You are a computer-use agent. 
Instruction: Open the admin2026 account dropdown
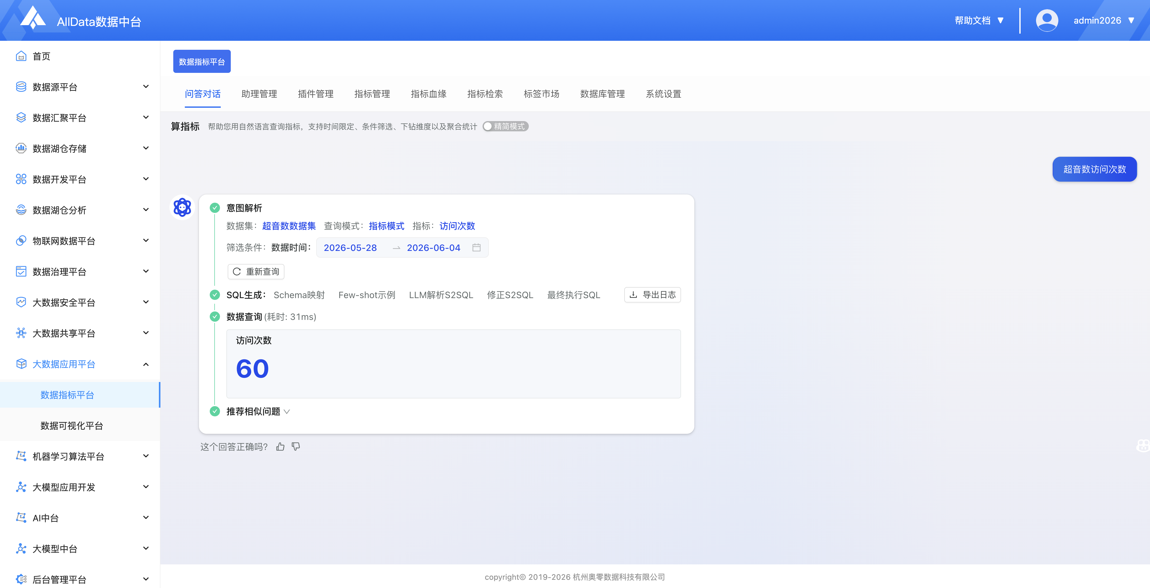(1104, 21)
